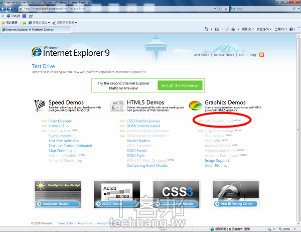Refresh the page using the refresh icon
Image resolution: width=301 pixels, height=232 pixels.
tap(220, 9)
